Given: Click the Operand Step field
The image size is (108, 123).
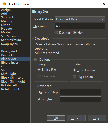Looking at the screenshot, I should point(81,92).
